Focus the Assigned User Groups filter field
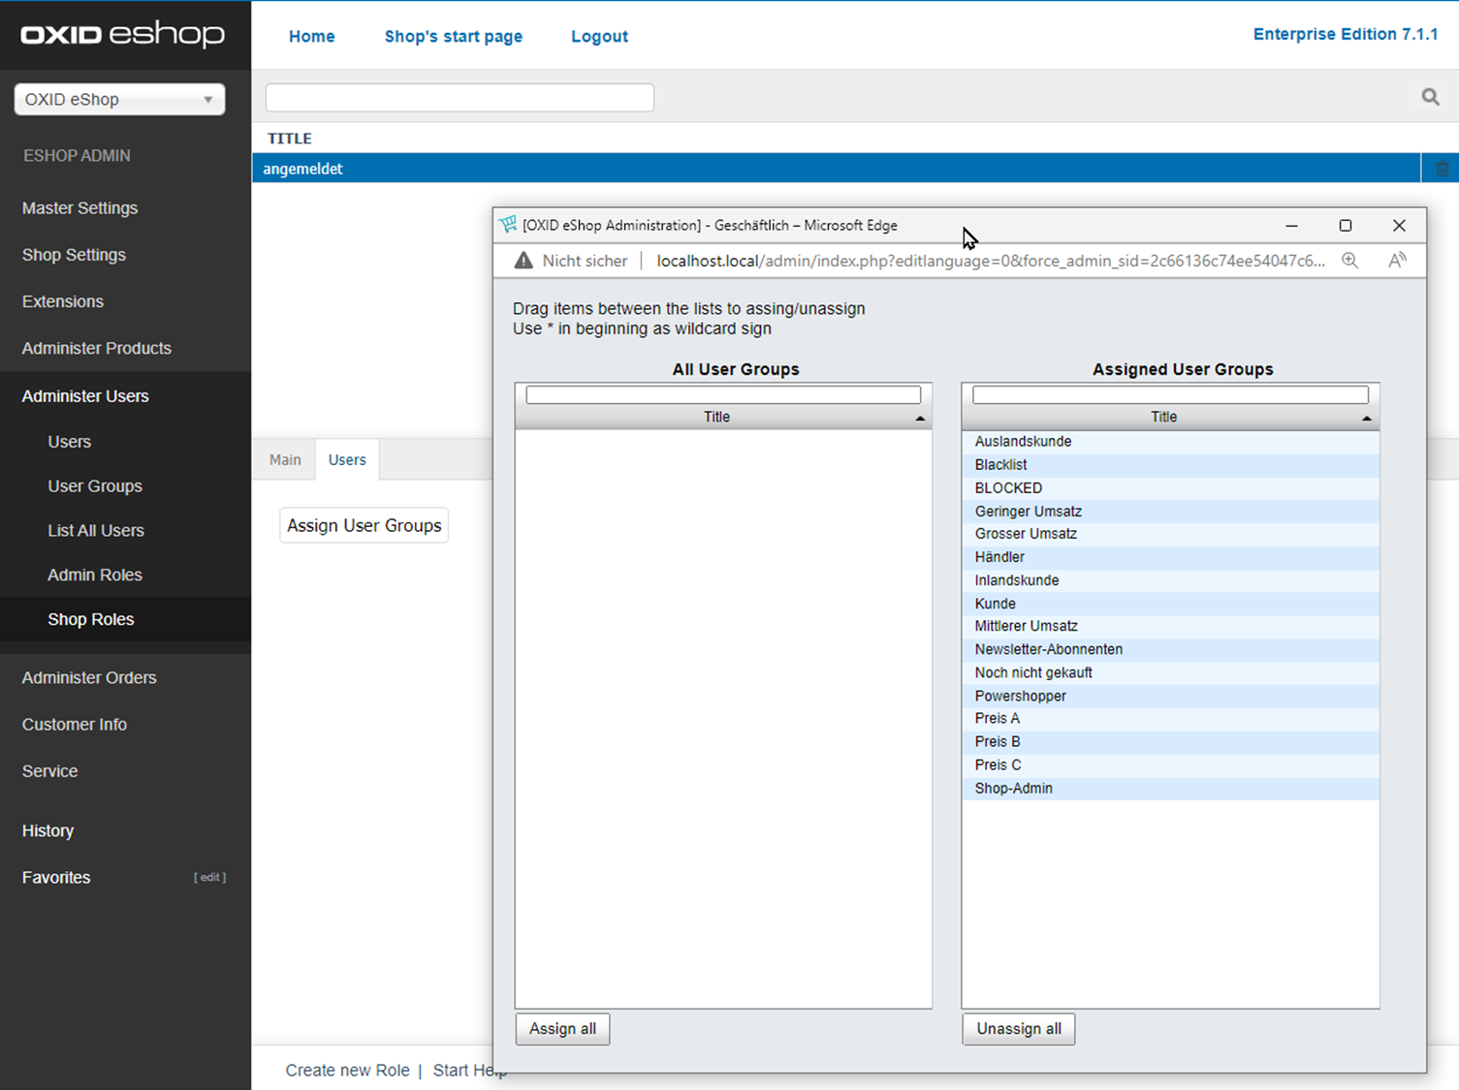This screenshot has width=1459, height=1090. tap(1169, 394)
